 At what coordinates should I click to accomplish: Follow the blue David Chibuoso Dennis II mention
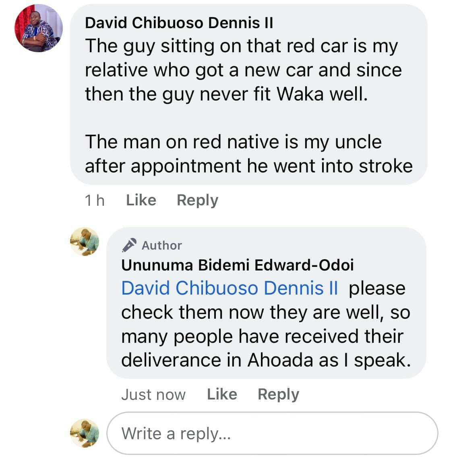point(230,288)
